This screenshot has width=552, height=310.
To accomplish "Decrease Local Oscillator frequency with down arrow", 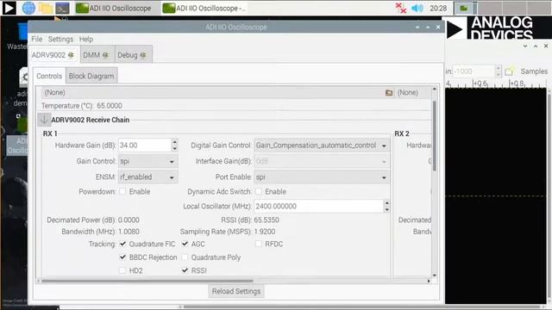I will pos(387,210).
